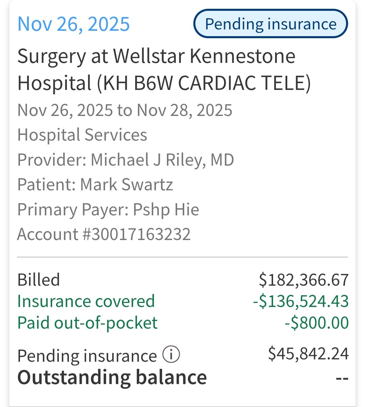
Task: Click the Hospital Services text
Action: (x=82, y=135)
